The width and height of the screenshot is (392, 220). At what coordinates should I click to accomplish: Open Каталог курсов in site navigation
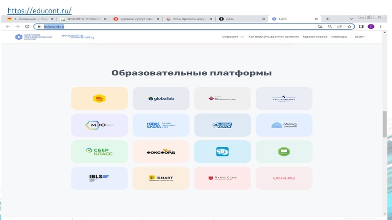315,37
